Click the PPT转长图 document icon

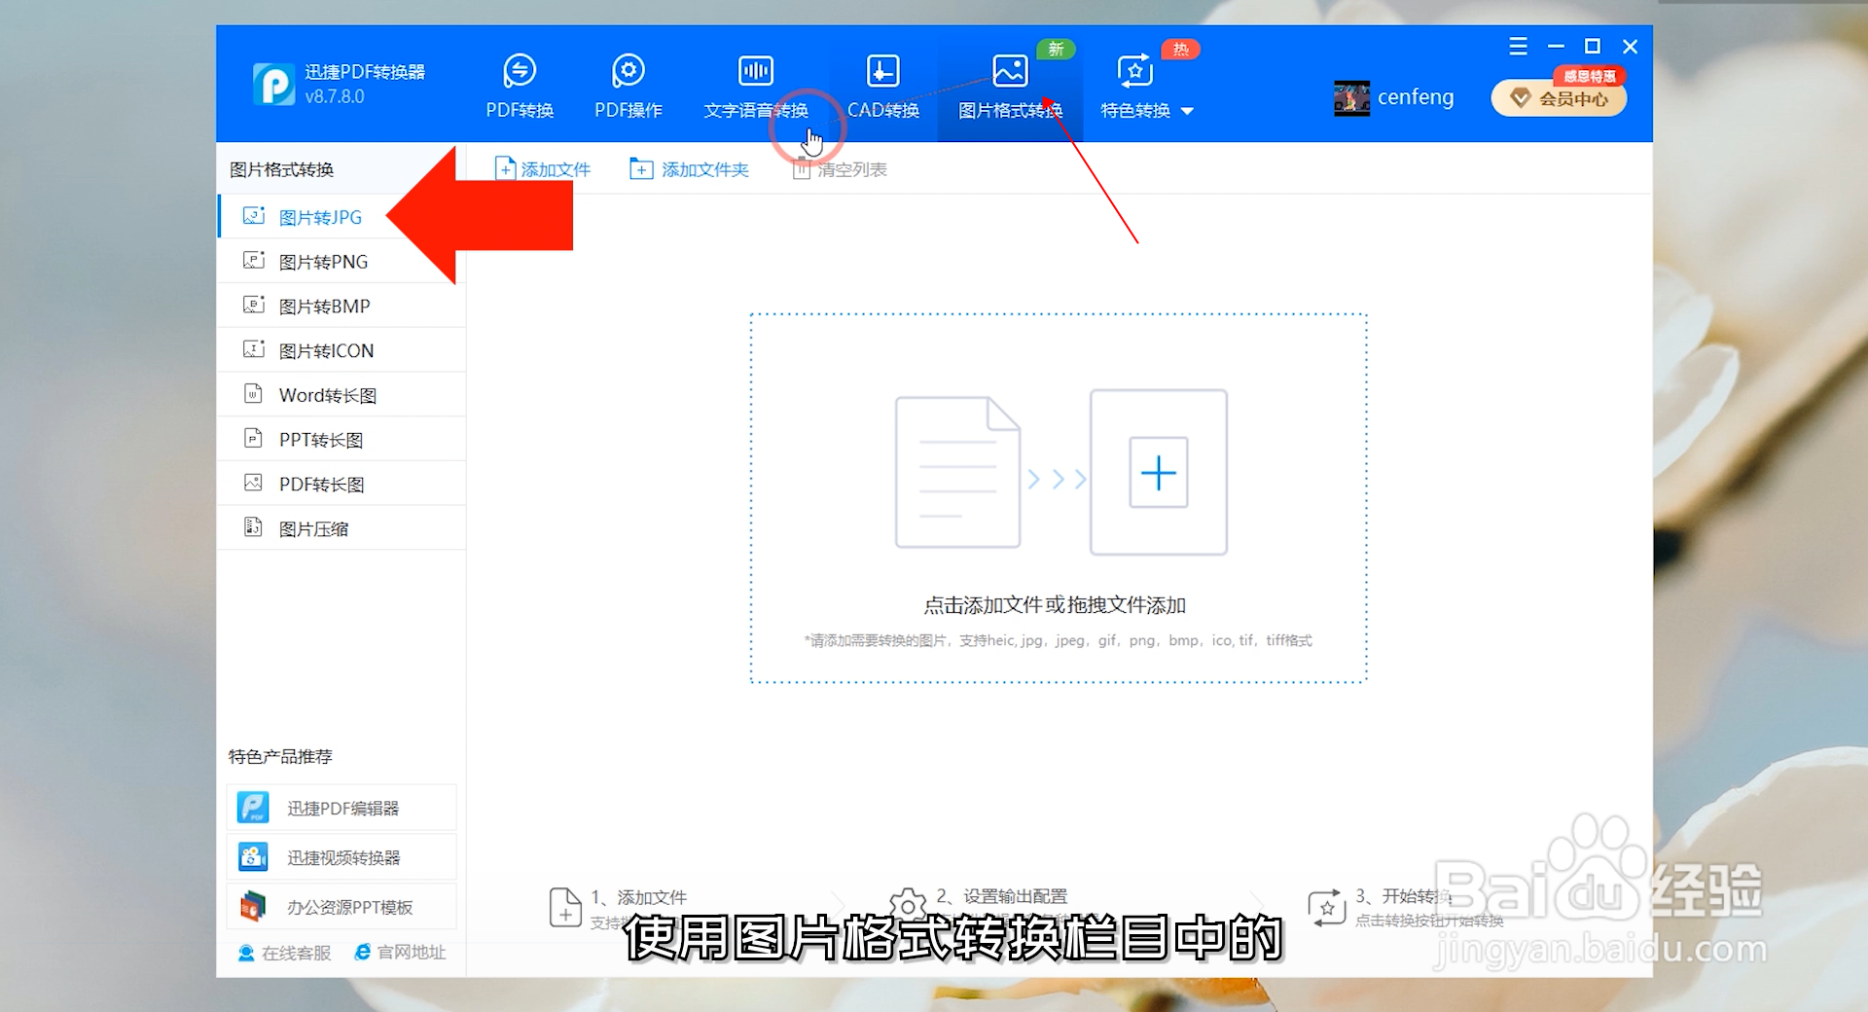click(x=253, y=438)
